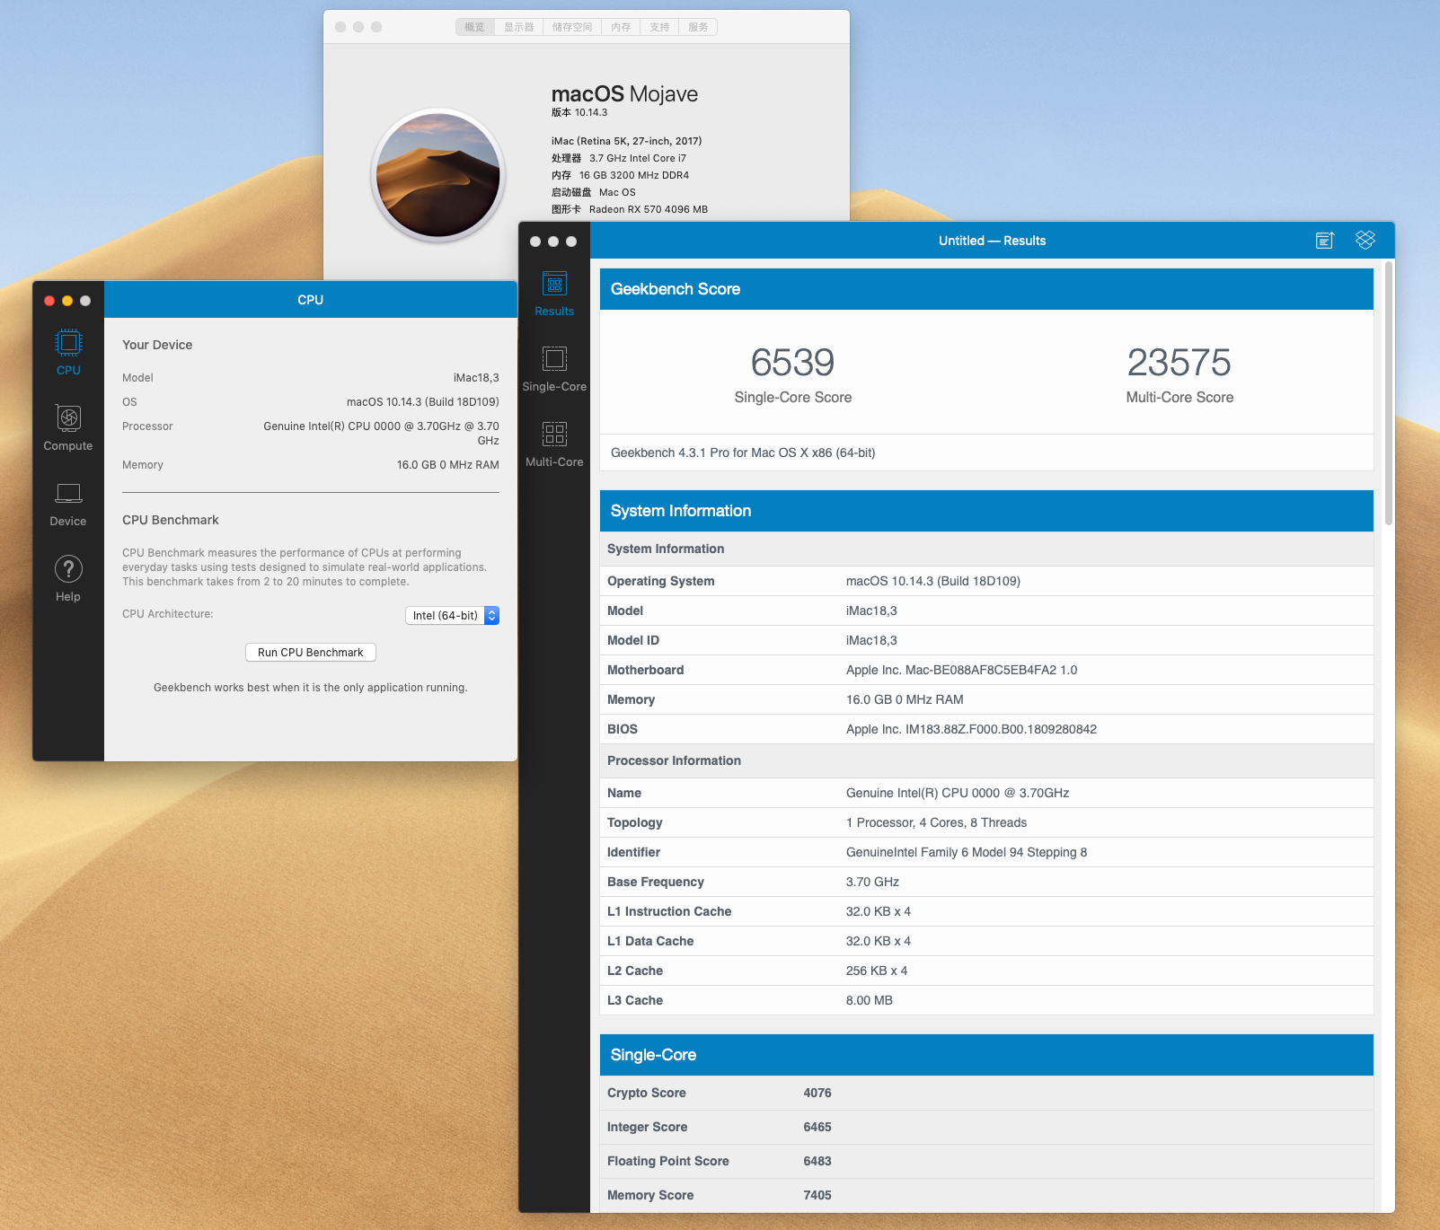The image size is (1440, 1230).
Task: Click the Integer Score value 6465
Action: click(817, 1127)
